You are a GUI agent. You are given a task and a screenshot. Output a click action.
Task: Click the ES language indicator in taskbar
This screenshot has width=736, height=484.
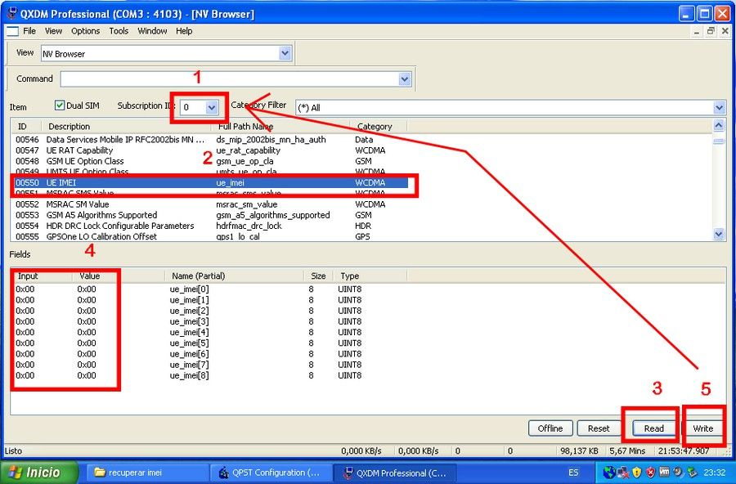point(573,473)
